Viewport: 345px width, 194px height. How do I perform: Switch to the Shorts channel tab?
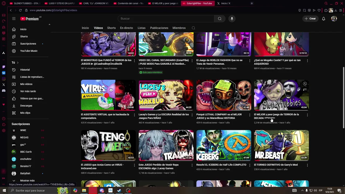tap(111, 28)
